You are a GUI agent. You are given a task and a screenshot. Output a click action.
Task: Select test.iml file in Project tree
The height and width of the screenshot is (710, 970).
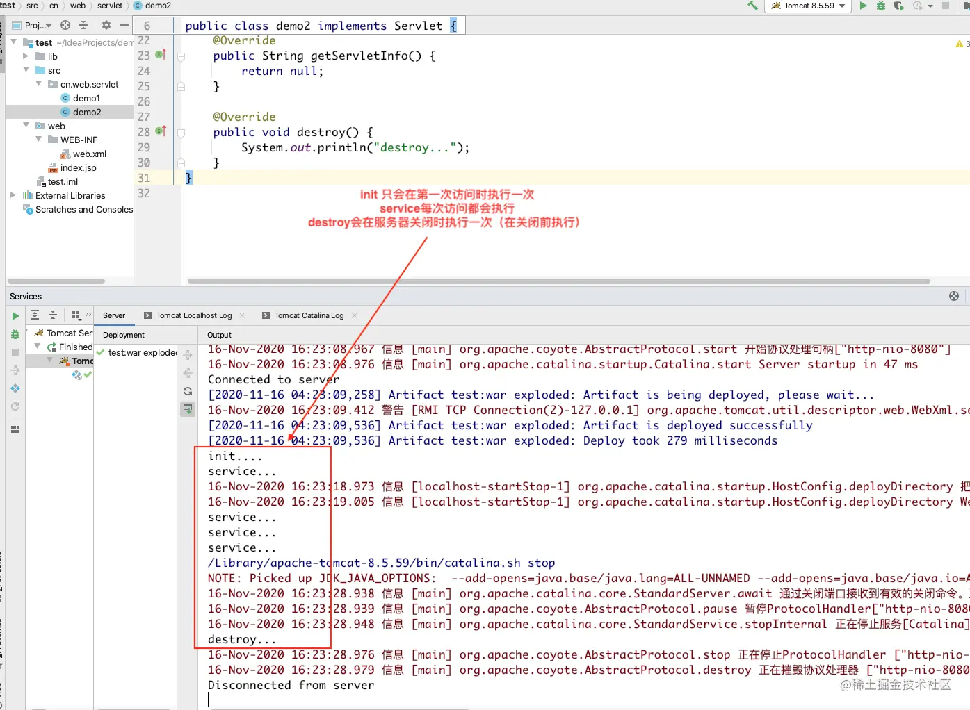[x=57, y=181]
